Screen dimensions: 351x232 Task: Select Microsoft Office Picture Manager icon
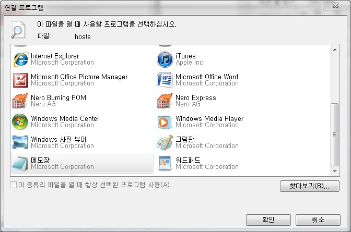point(20,80)
